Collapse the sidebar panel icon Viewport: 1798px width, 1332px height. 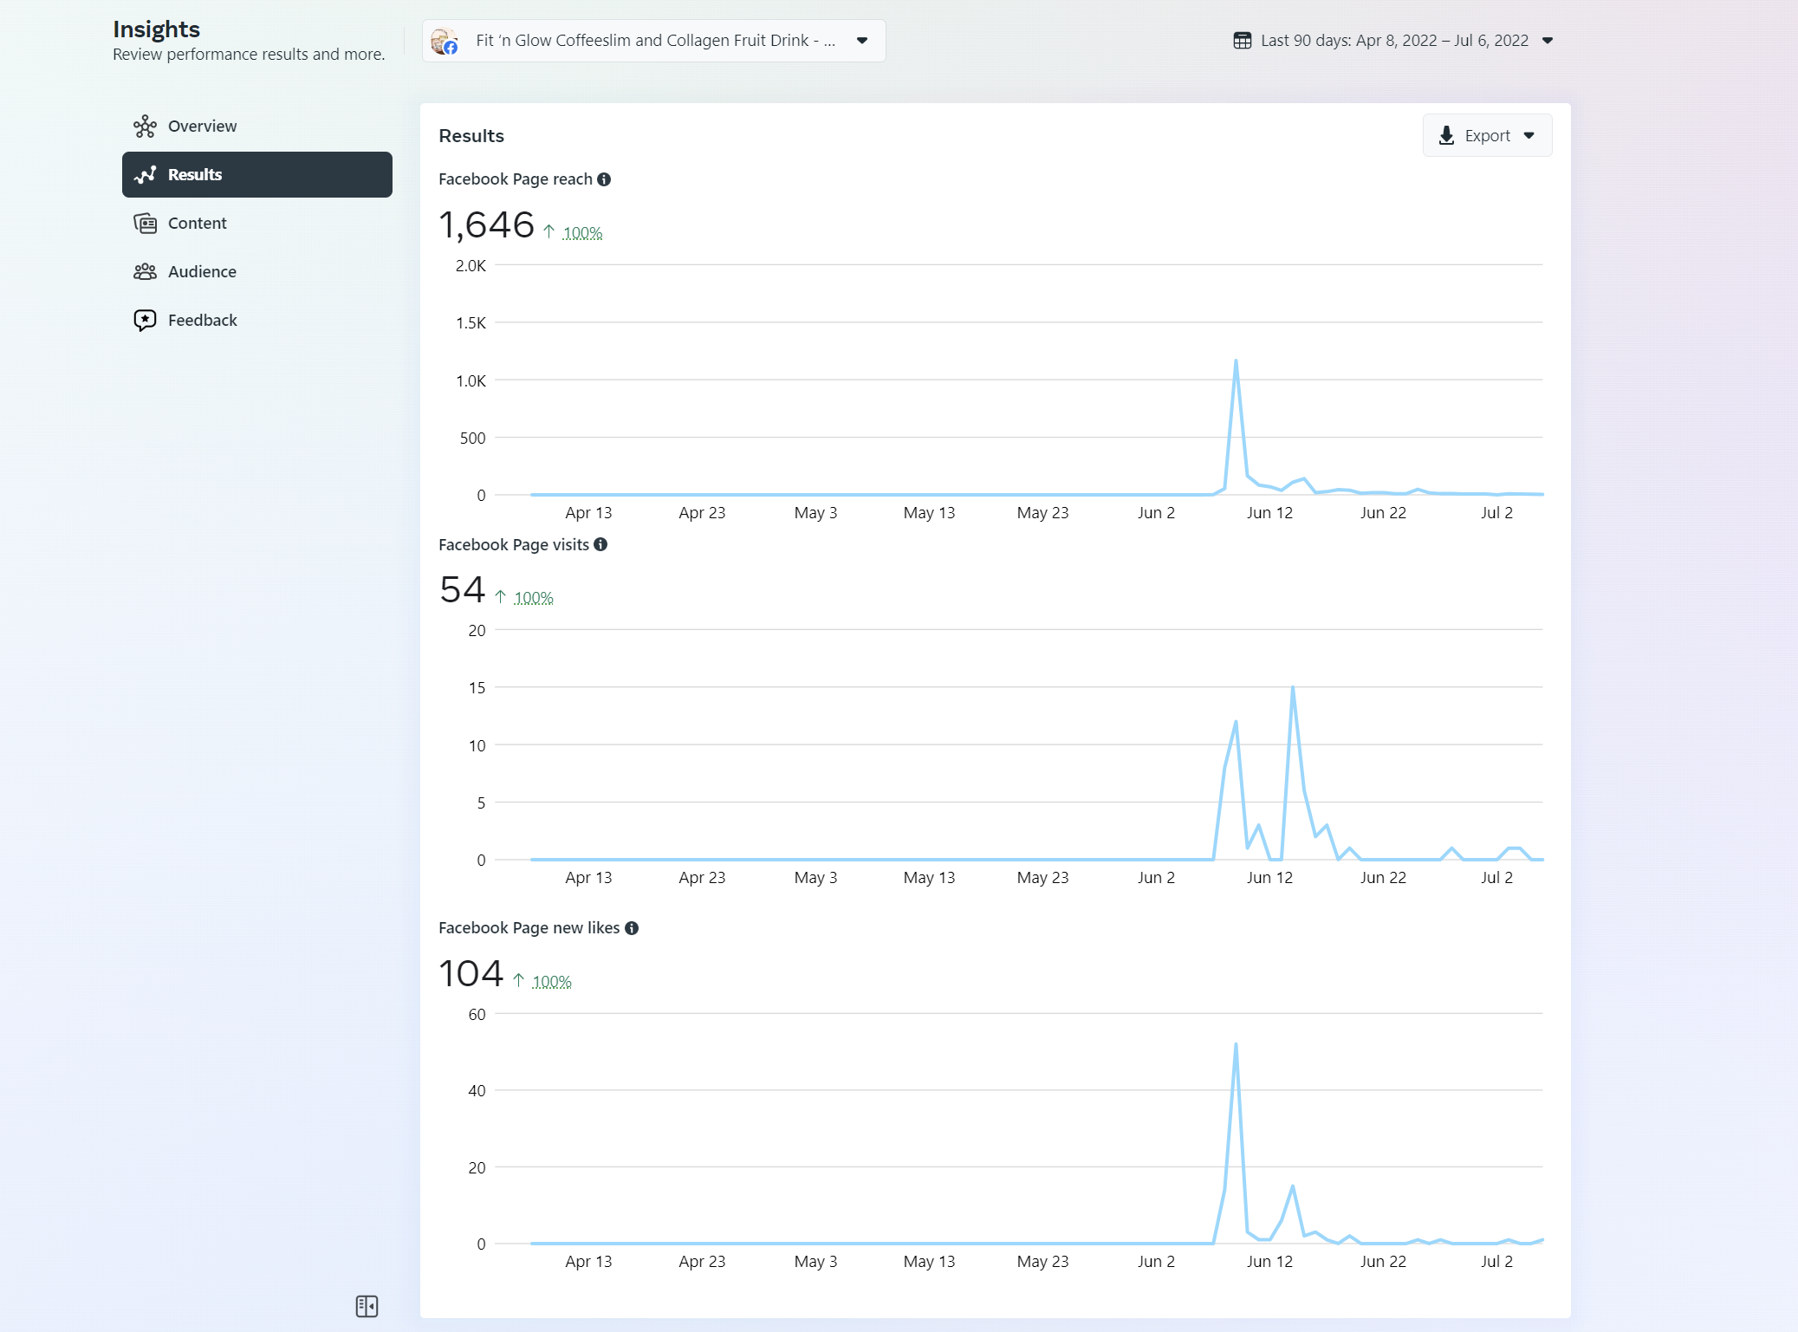click(x=367, y=1306)
